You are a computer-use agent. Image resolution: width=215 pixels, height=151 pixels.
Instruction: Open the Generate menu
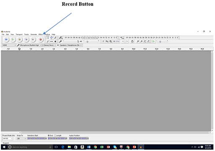tap(34, 34)
